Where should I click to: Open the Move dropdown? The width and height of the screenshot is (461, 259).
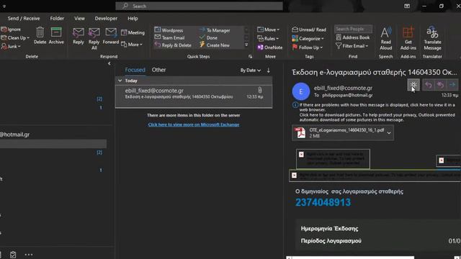[268, 29]
